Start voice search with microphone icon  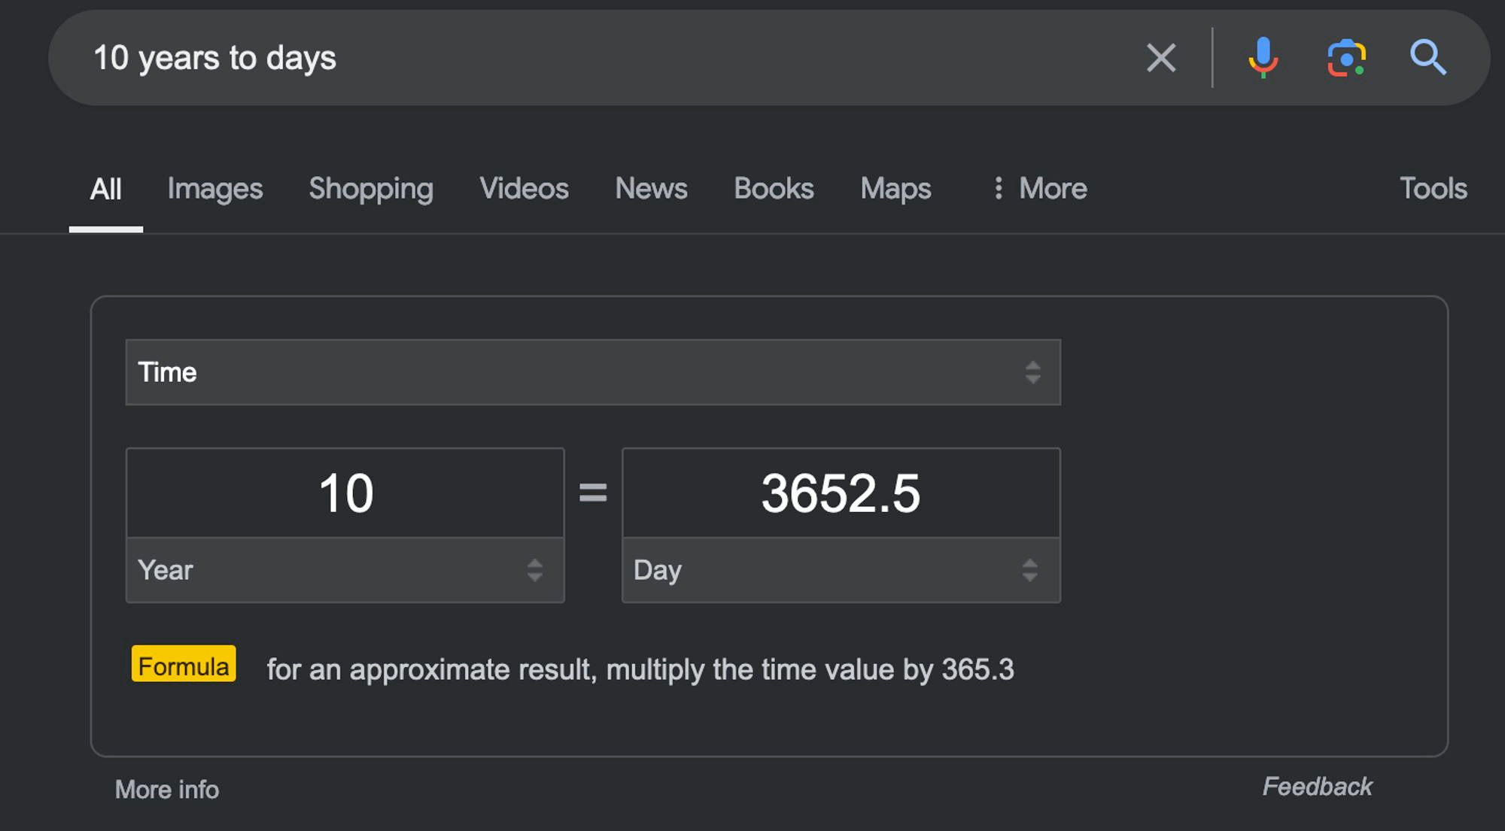click(1263, 58)
